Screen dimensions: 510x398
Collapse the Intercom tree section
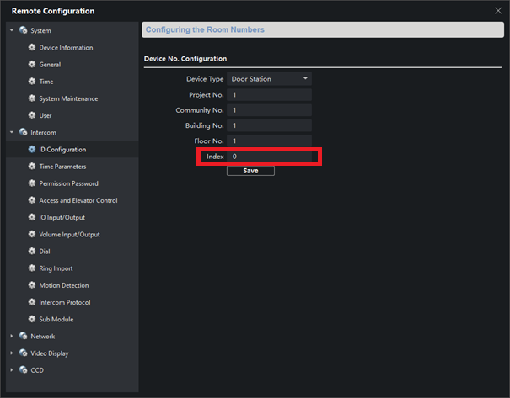[x=12, y=132]
